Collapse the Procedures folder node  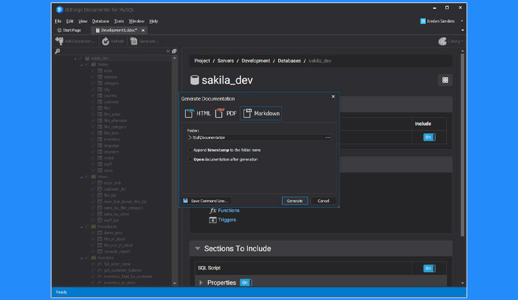pos(82,227)
